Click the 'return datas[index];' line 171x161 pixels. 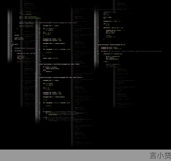coord(53,68)
